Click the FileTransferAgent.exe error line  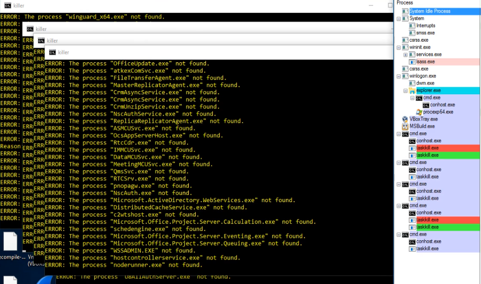click(x=136, y=78)
